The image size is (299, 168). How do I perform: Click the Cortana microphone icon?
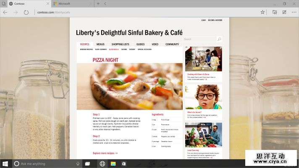[x=78, y=164]
